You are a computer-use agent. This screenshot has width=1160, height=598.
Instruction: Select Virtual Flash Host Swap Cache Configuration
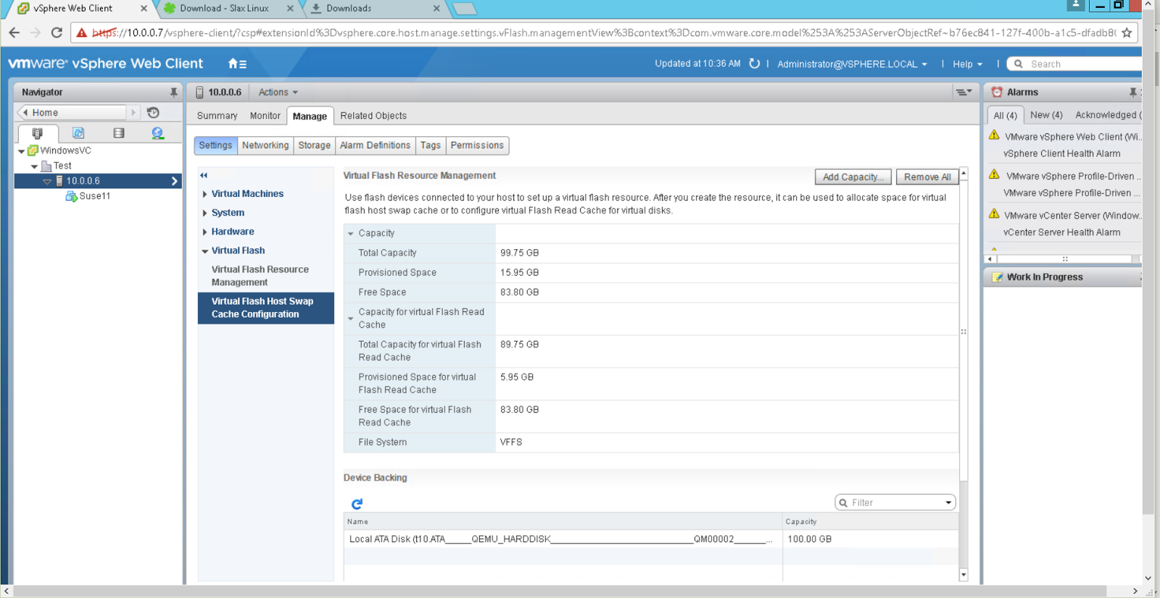tap(265, 308)
